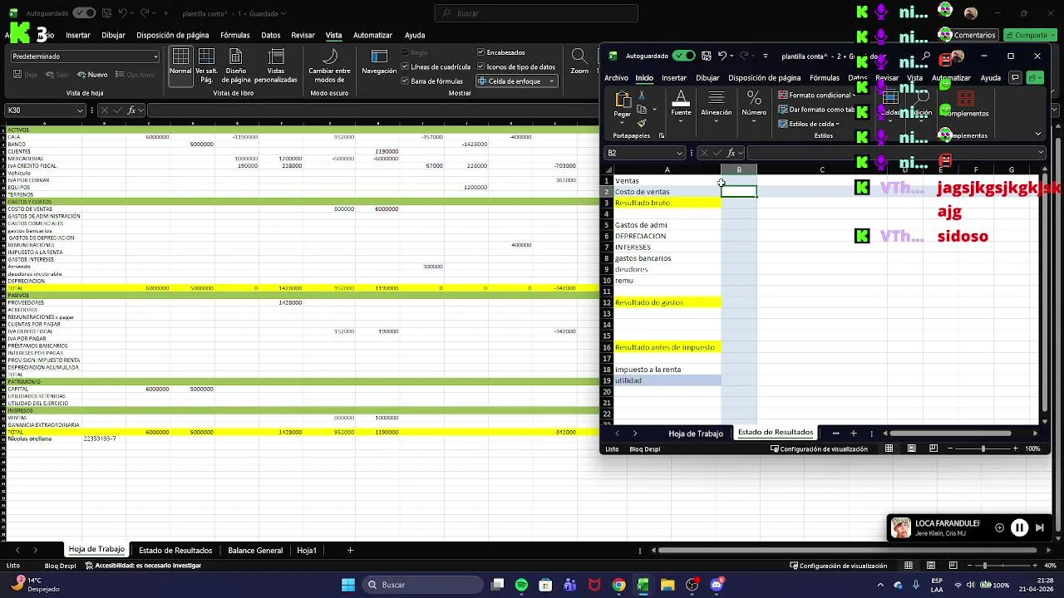Open Predeterminado sheet view dropdown

tap(85, 56)
